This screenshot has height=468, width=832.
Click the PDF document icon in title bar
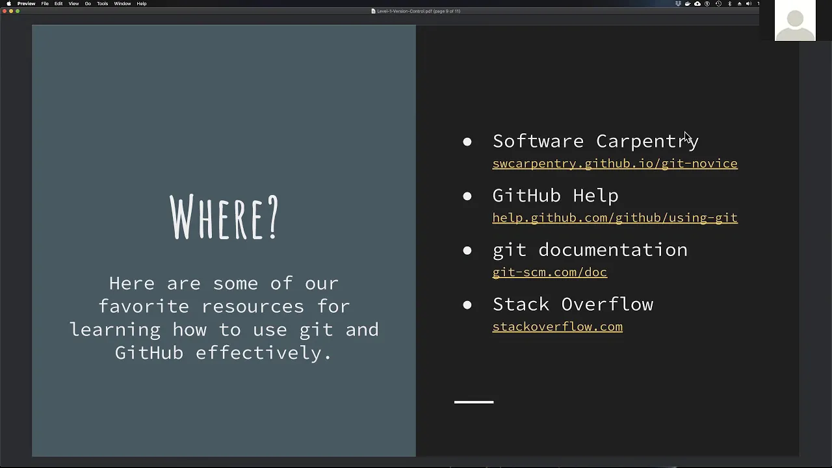(x=373, y=11)
